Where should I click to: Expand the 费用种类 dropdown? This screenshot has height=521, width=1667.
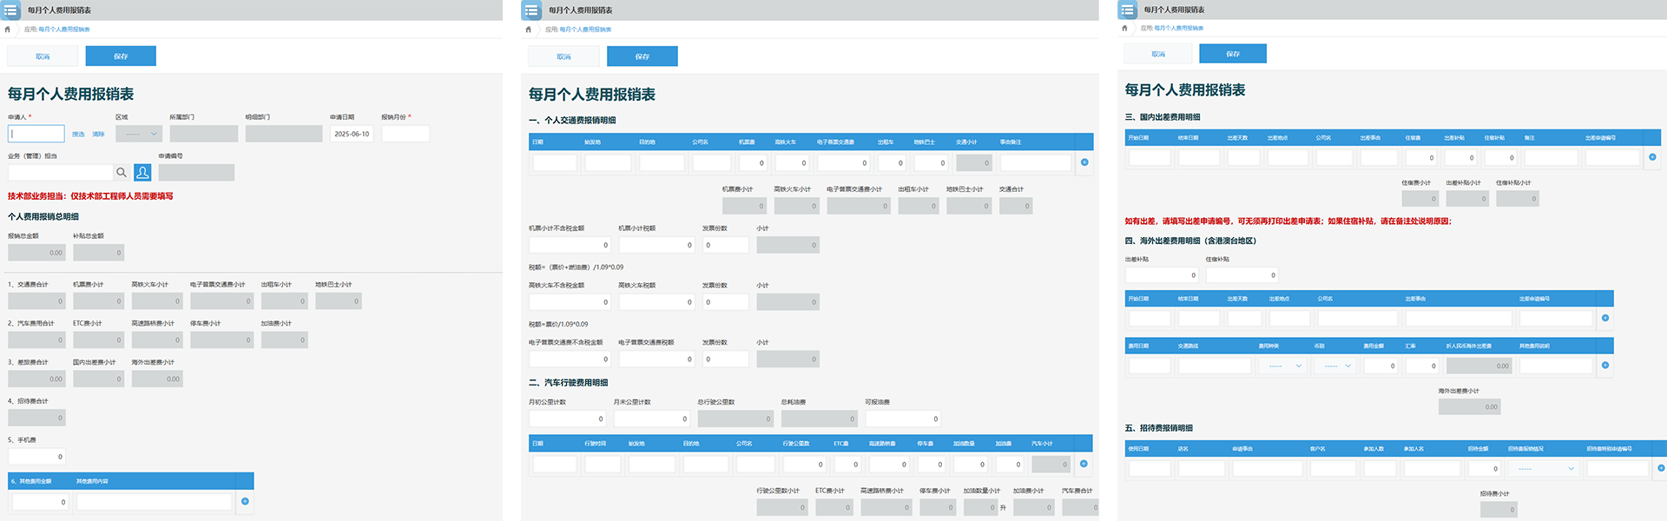coord(1282,366)
